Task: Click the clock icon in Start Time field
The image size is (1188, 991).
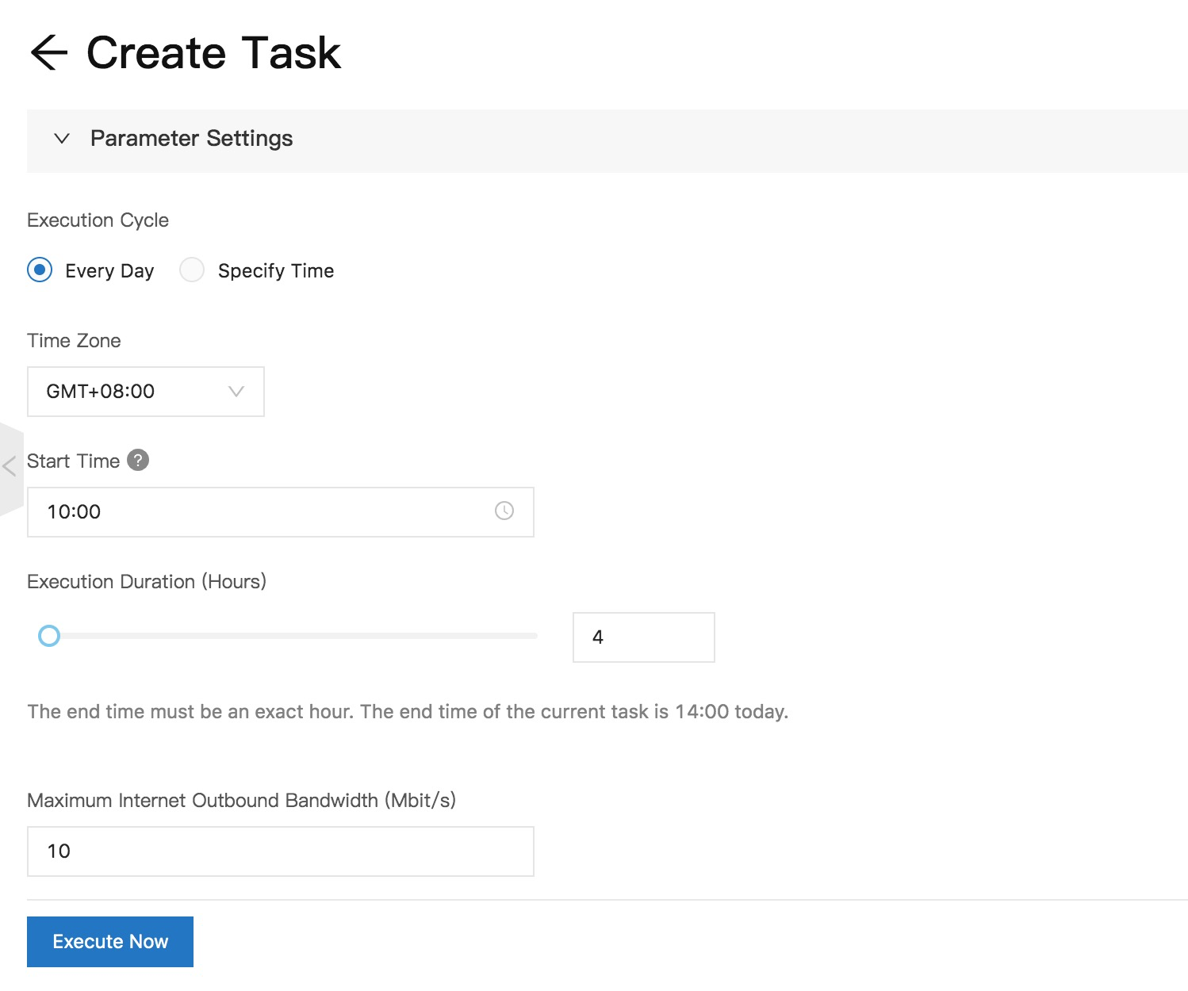Action: (504, 511)
